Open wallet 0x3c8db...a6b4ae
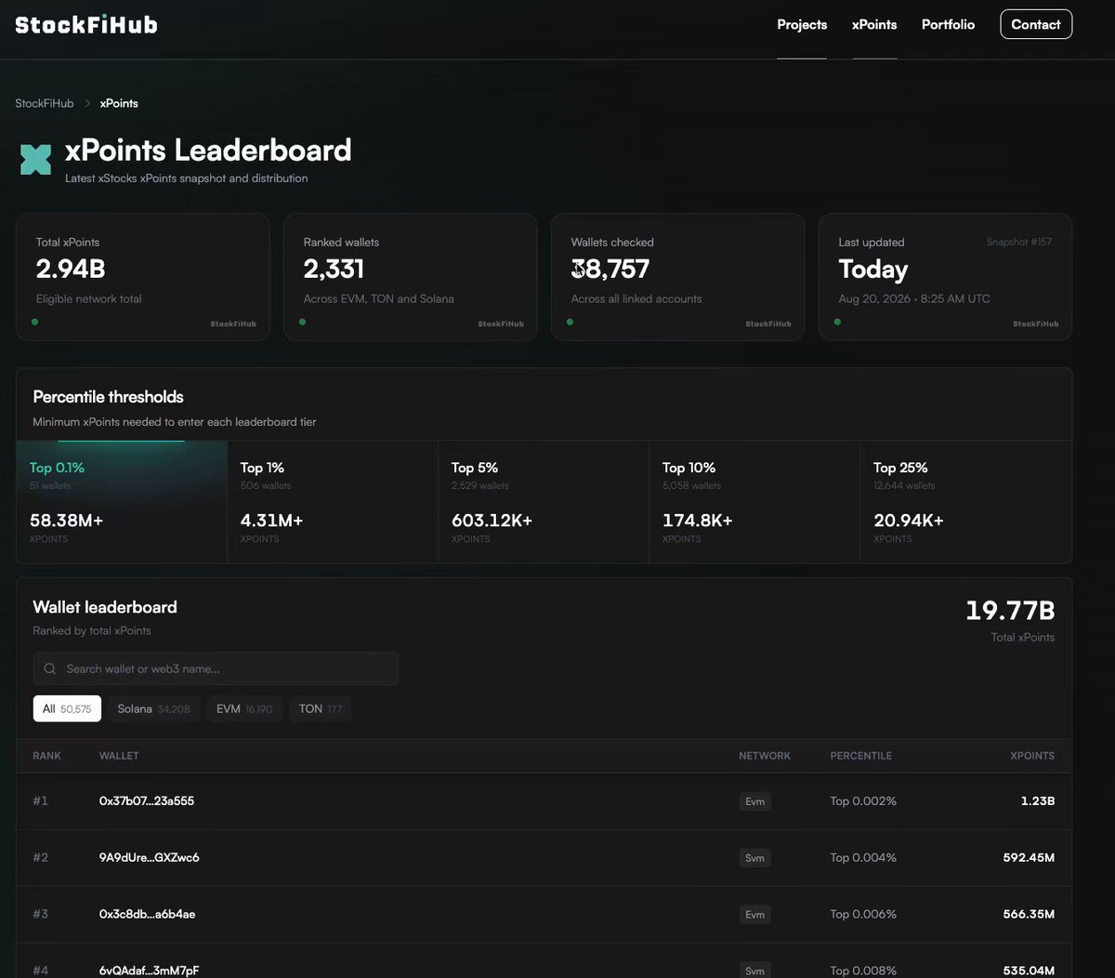1115x978 pixels. pos(147,914)
